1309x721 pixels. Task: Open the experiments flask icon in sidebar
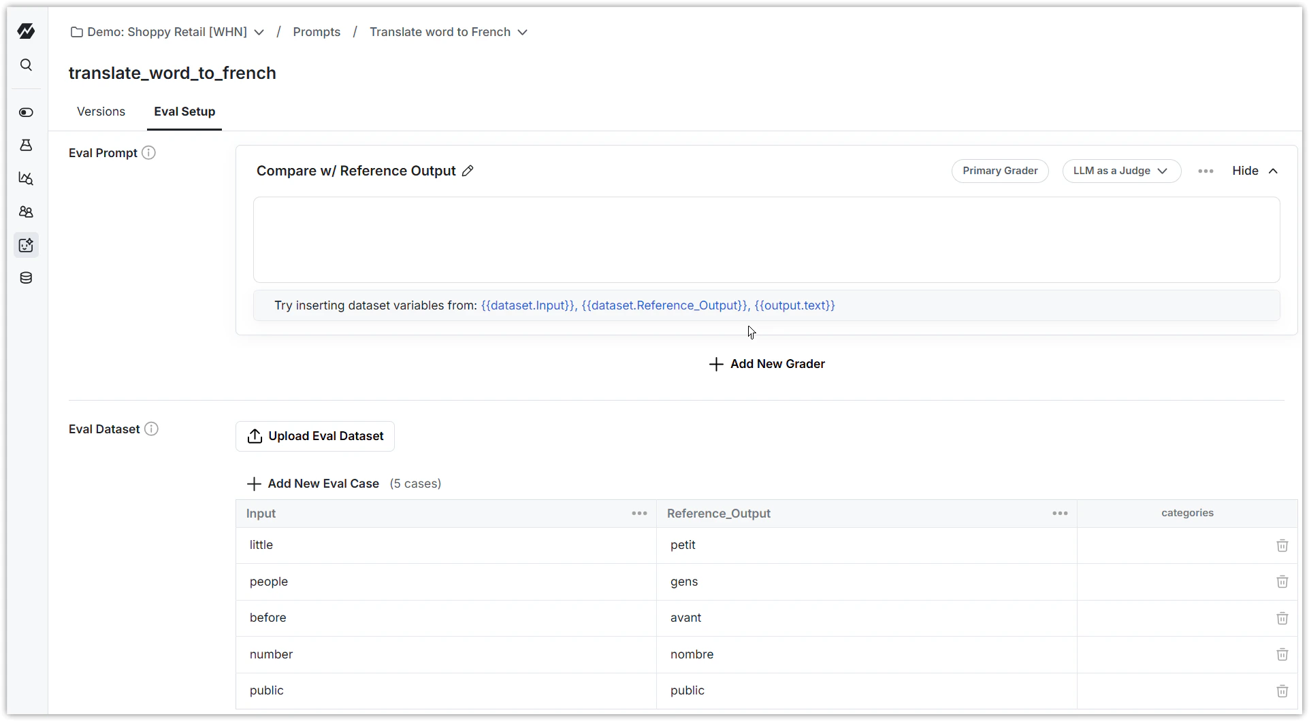(x=26, y=145)
